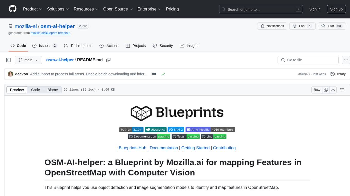
Task: Expand the Product menu
Action: point(33,9)
